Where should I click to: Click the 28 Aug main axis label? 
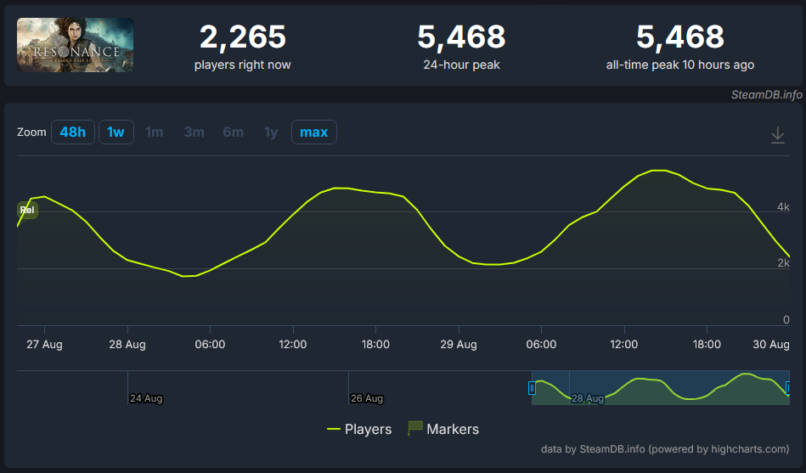point(127,345)
